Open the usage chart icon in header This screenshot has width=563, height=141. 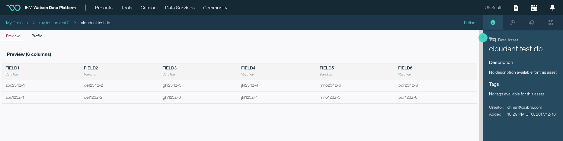[x=534, y=8]
